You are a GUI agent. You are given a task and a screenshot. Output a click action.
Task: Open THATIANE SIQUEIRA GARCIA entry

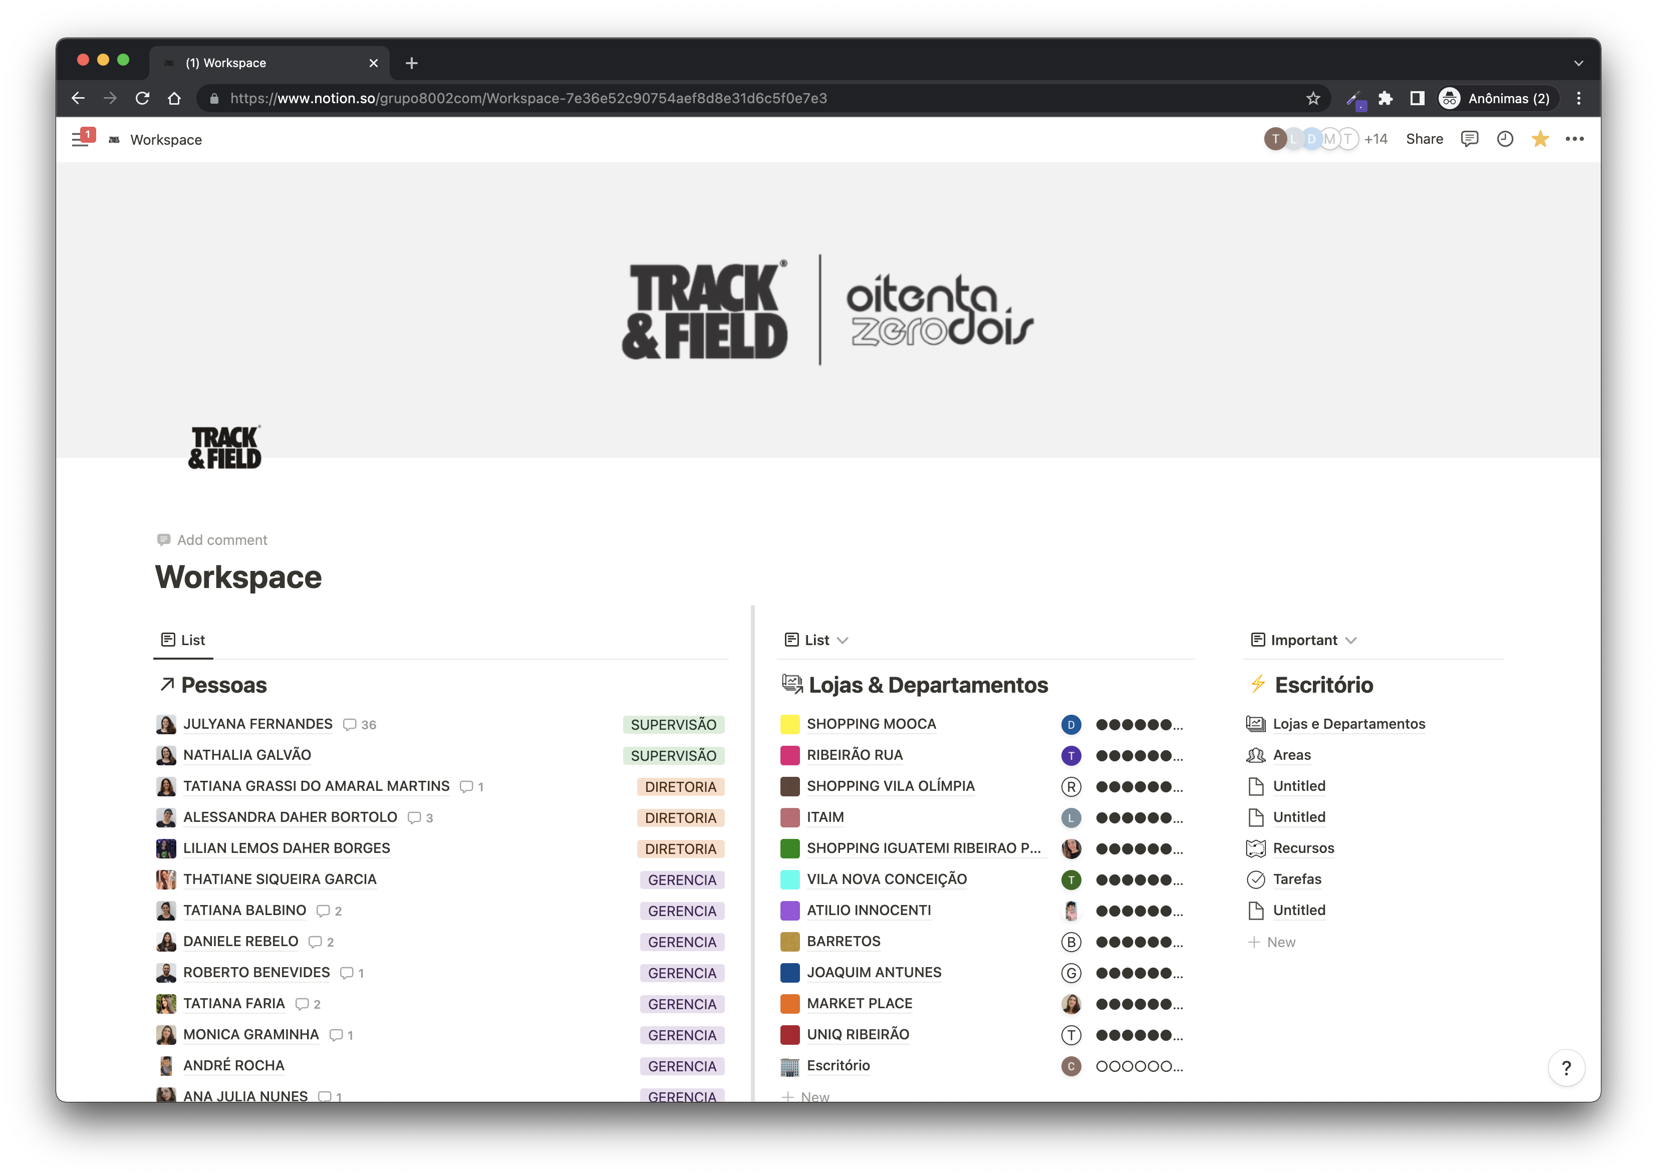(x=280, y=879)
